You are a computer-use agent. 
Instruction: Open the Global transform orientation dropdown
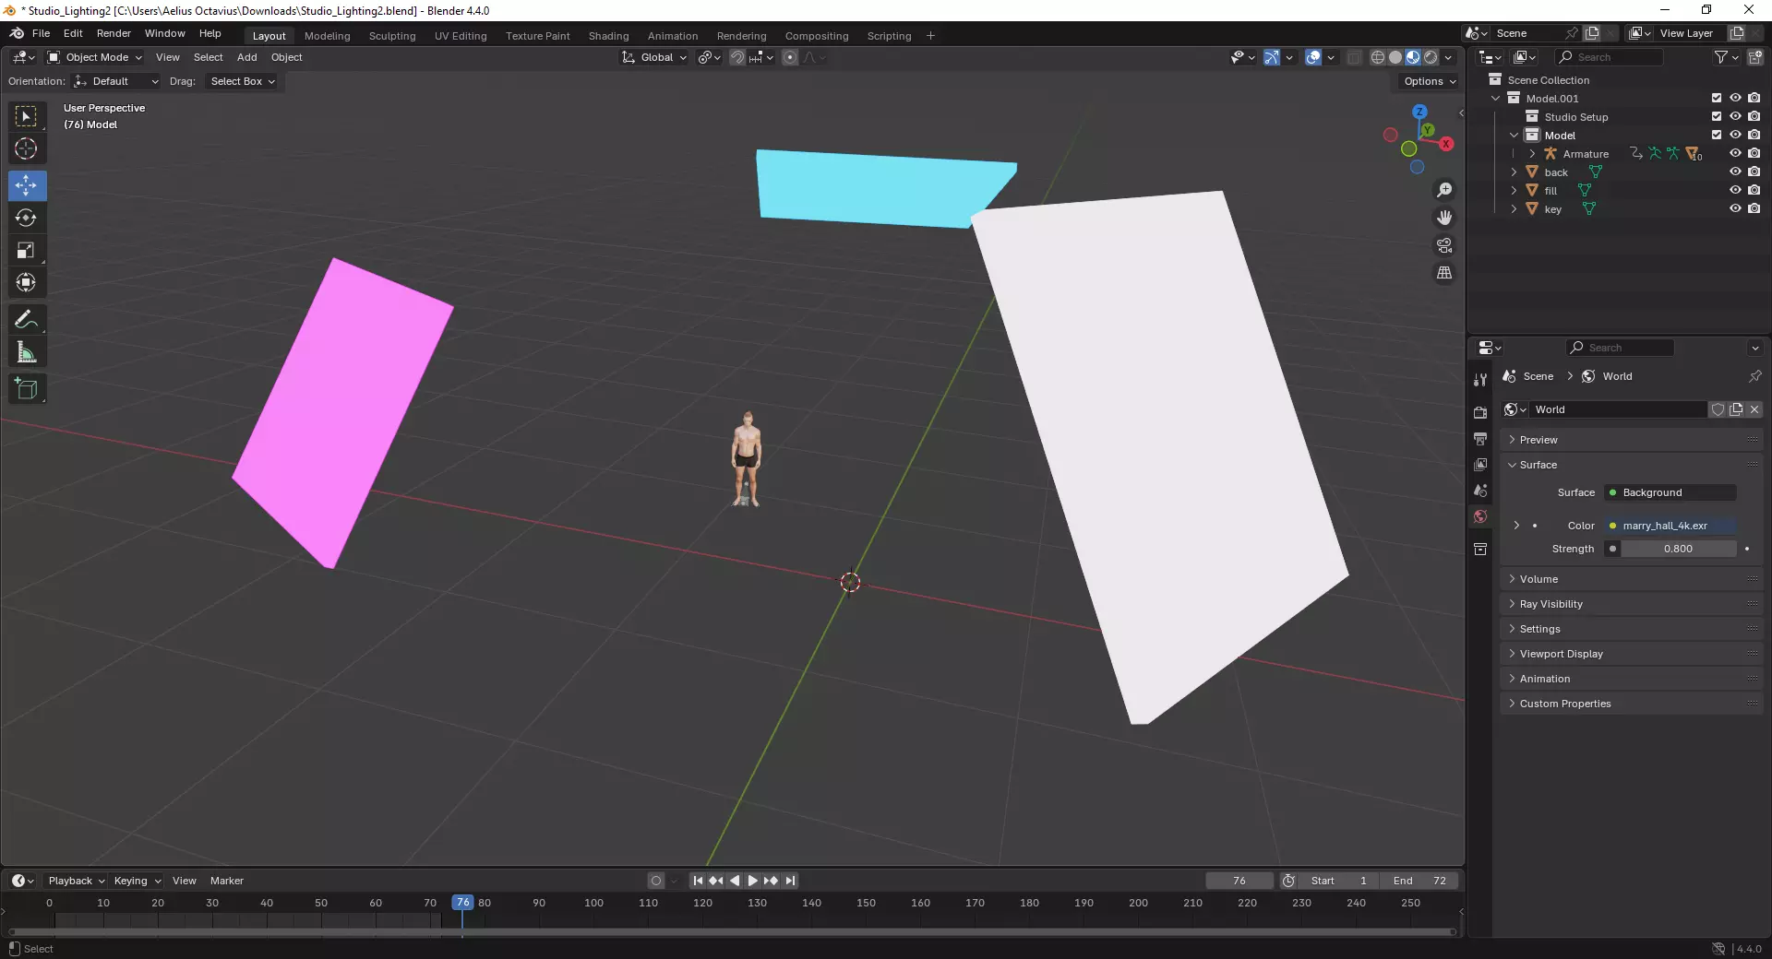654,57
